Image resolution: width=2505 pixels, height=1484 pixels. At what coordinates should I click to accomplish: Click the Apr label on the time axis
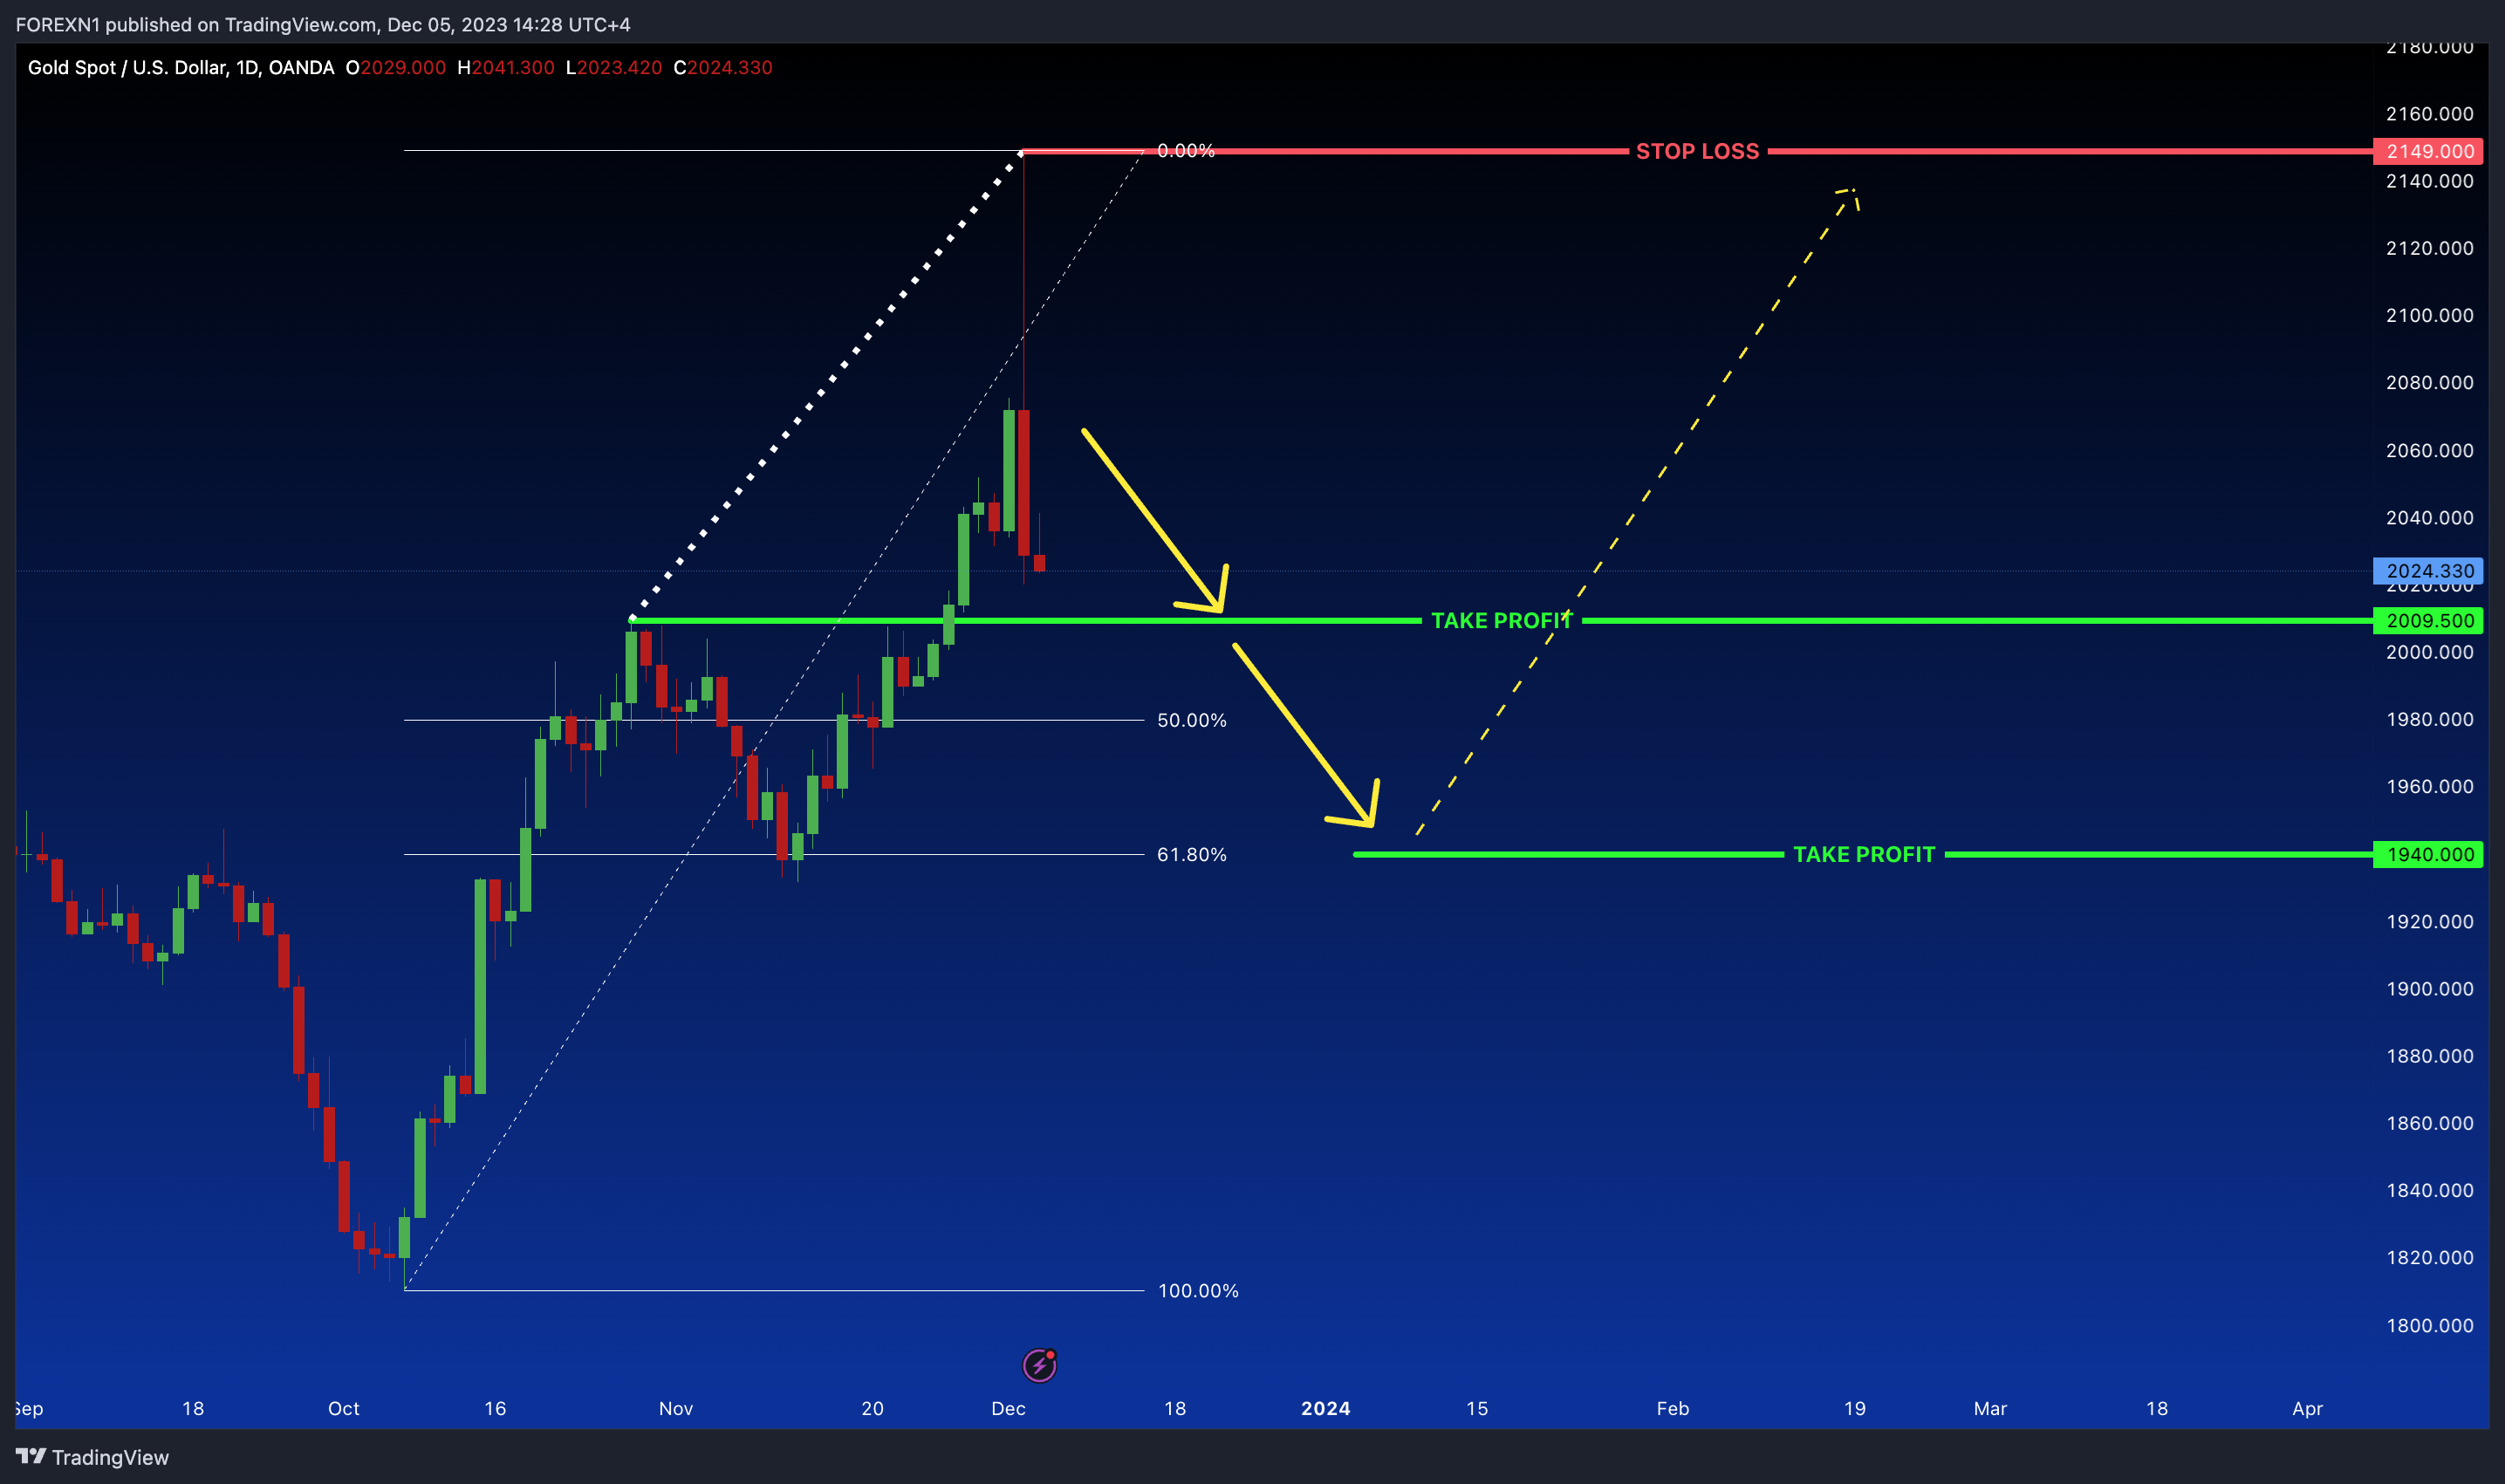[2307, 1408]
